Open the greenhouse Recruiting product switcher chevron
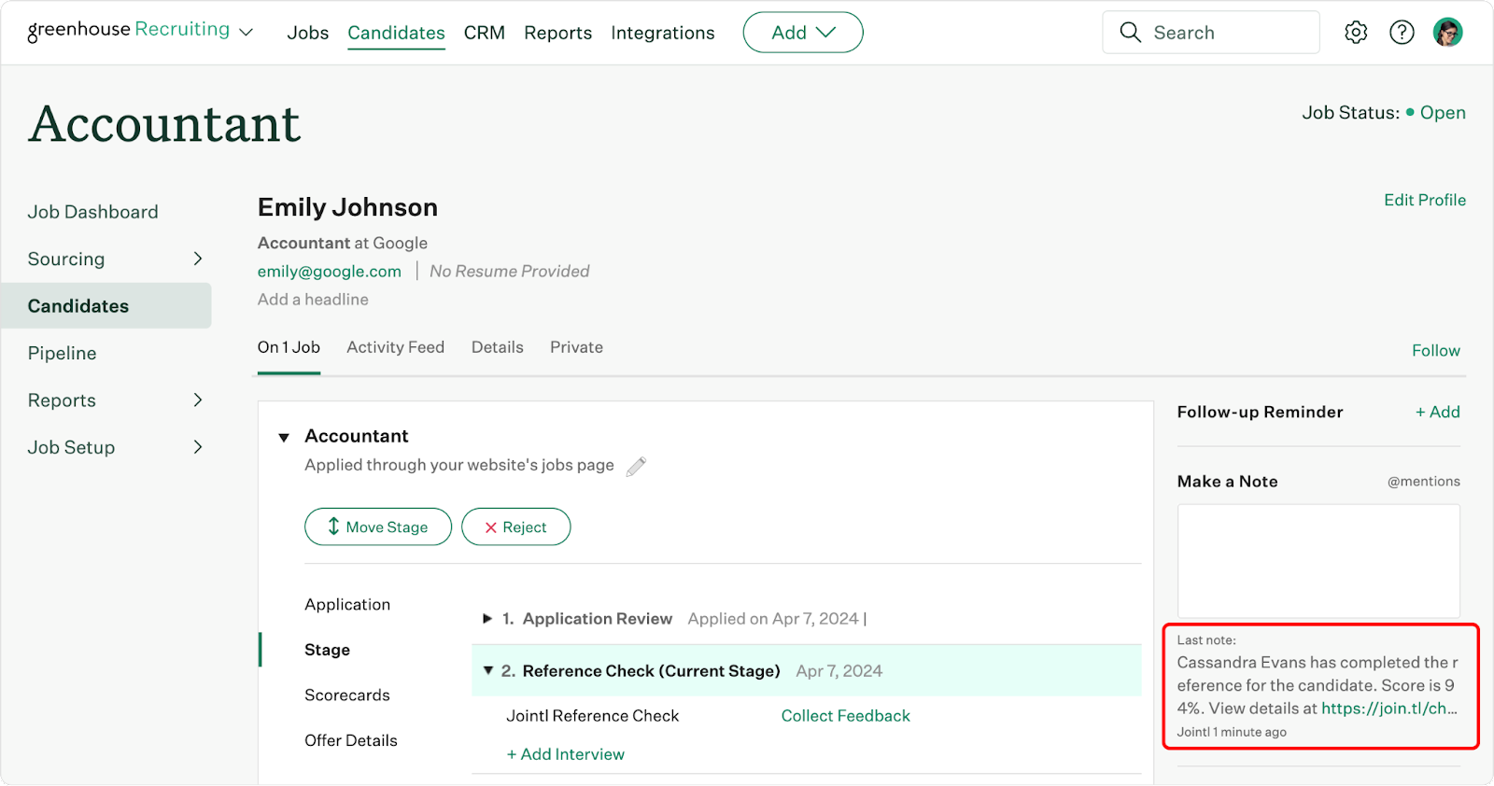The height and width of the screenshot is (786, 1494). click(x=246, y=33)
